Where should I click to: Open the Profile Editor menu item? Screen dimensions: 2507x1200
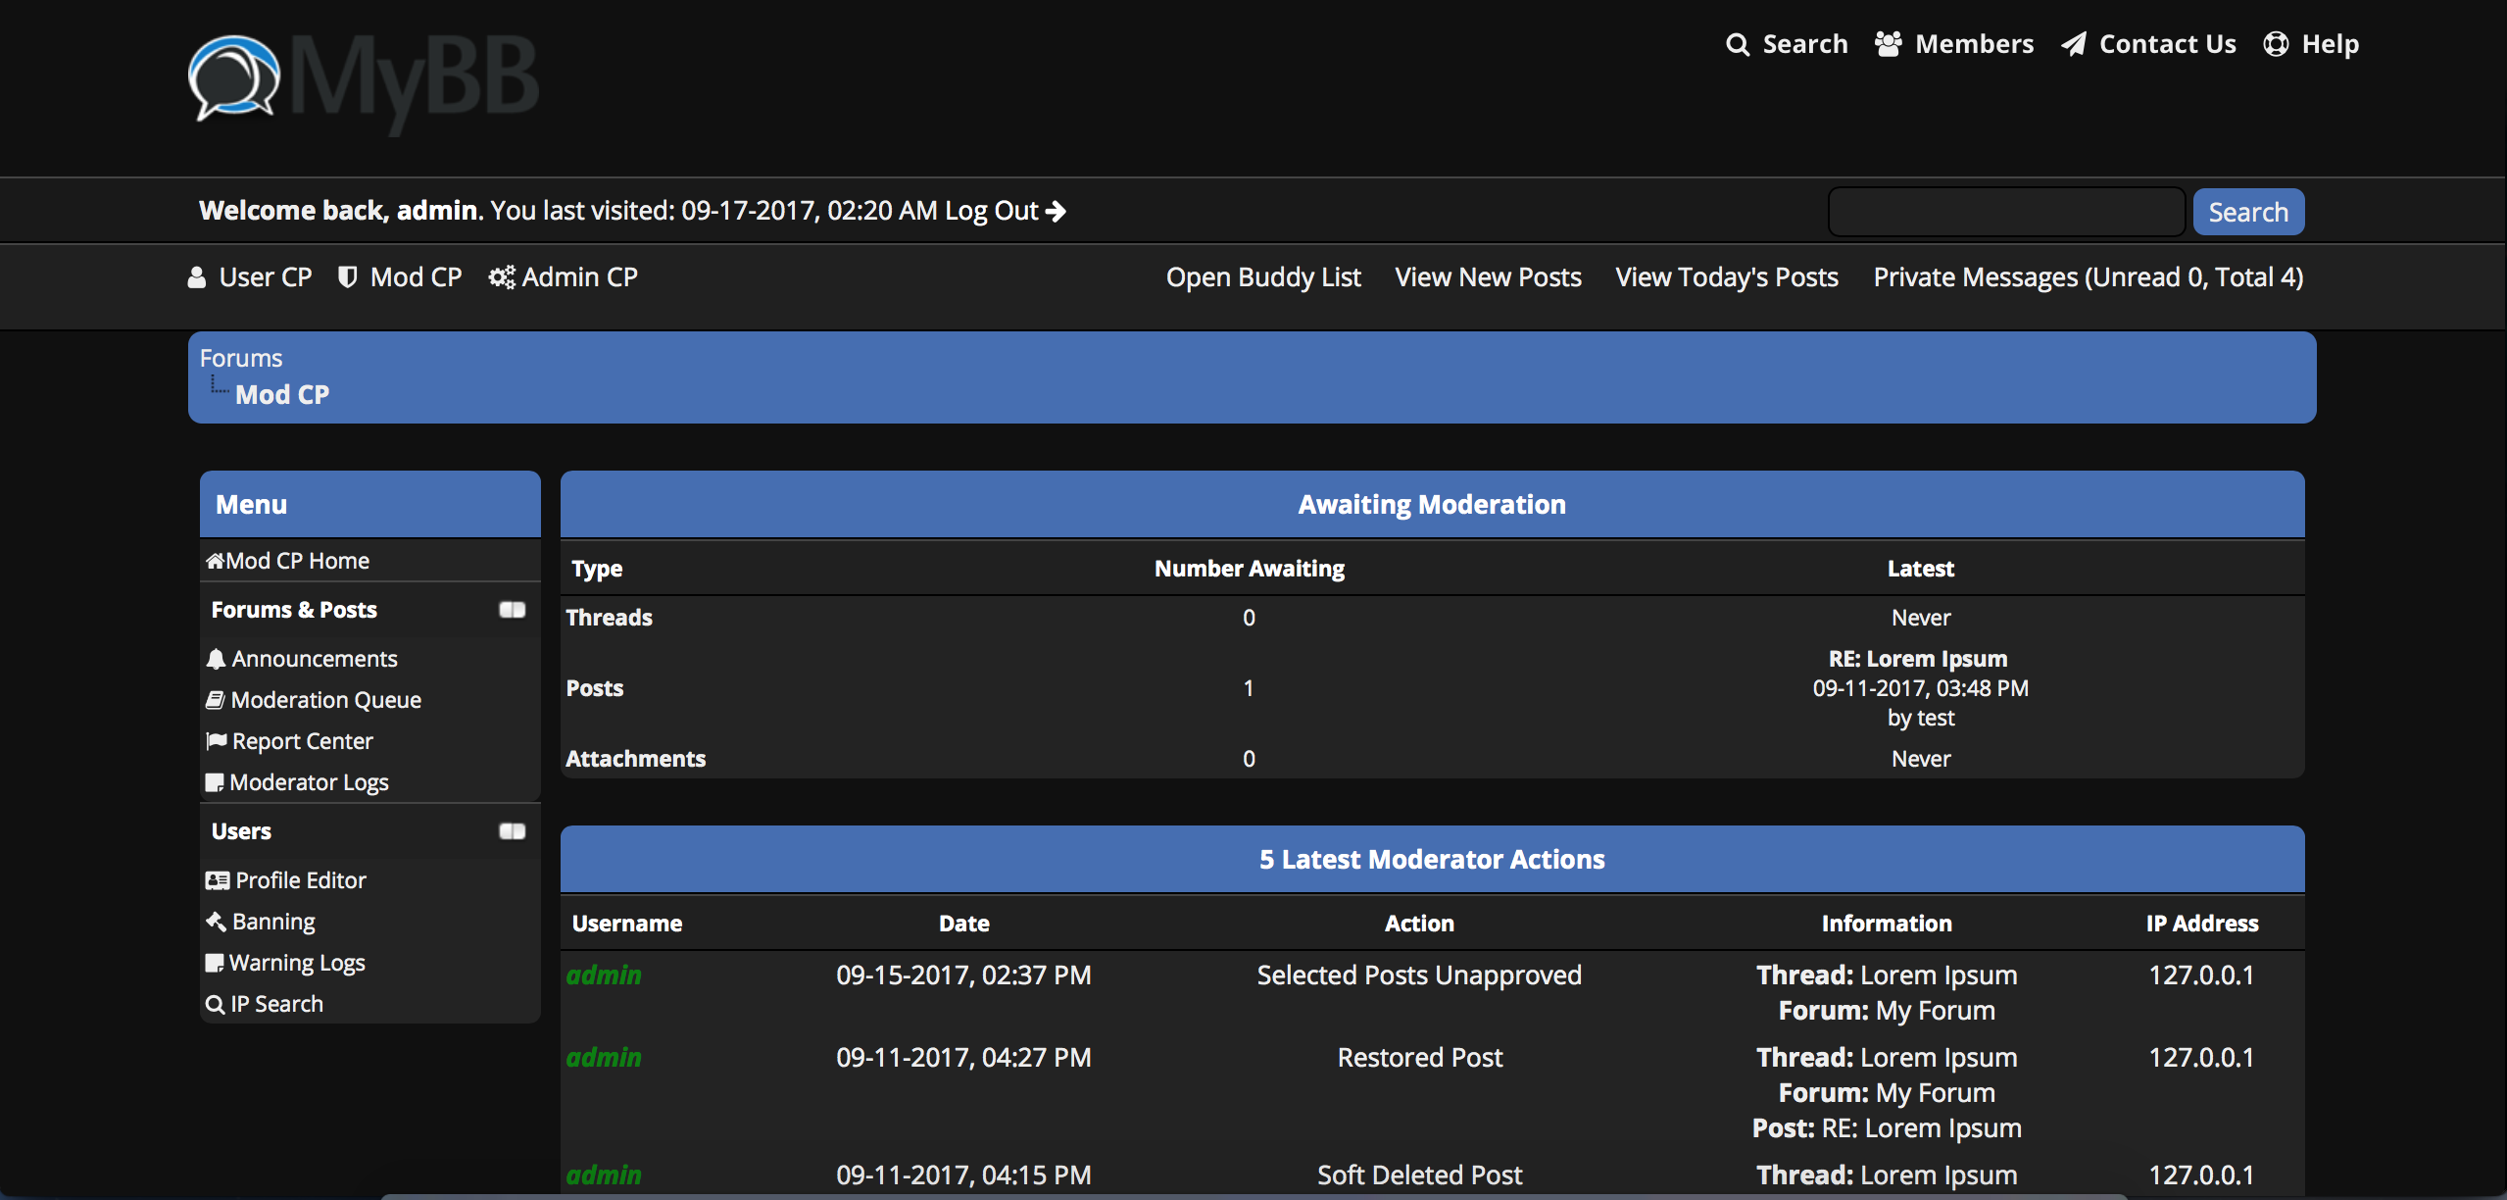(x=300, y=880)
